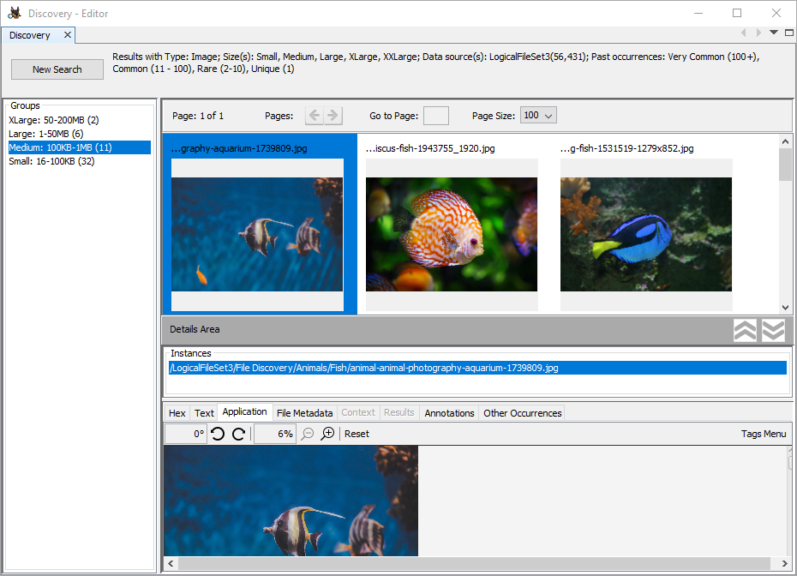Expand the Details Area with double up chevron
This screenshot has height=576, width=797.
point(745,329)
